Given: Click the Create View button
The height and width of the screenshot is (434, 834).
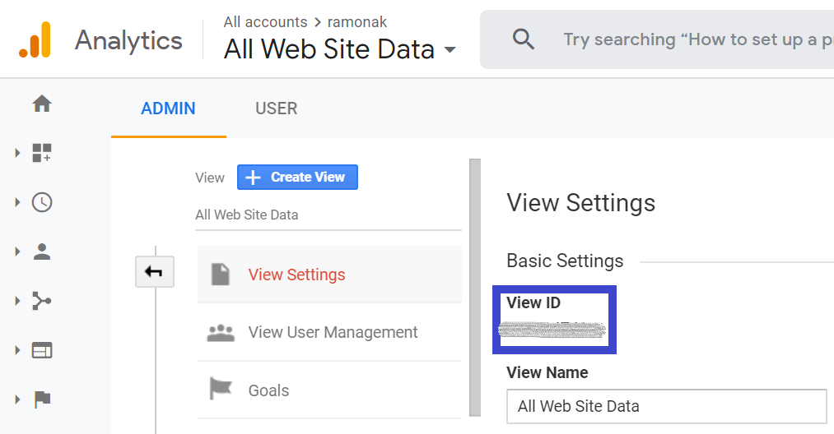Looking at the screenshot, I should coord(297,177).
